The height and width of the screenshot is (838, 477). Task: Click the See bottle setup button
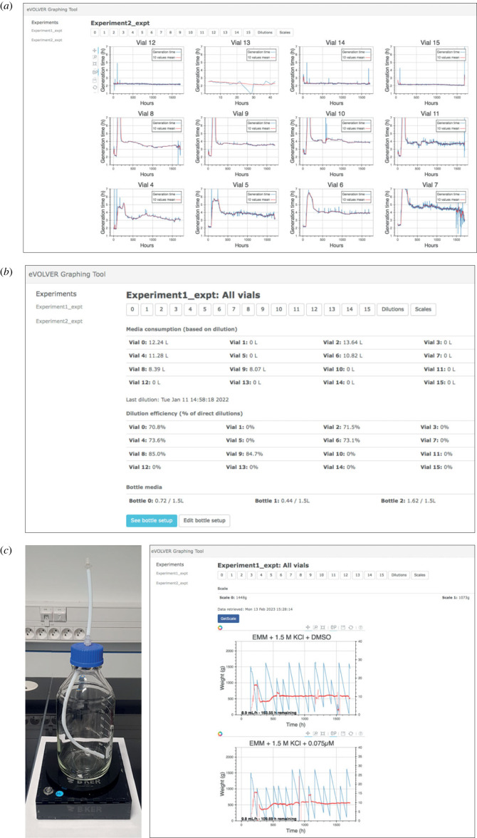coord(150,520)
